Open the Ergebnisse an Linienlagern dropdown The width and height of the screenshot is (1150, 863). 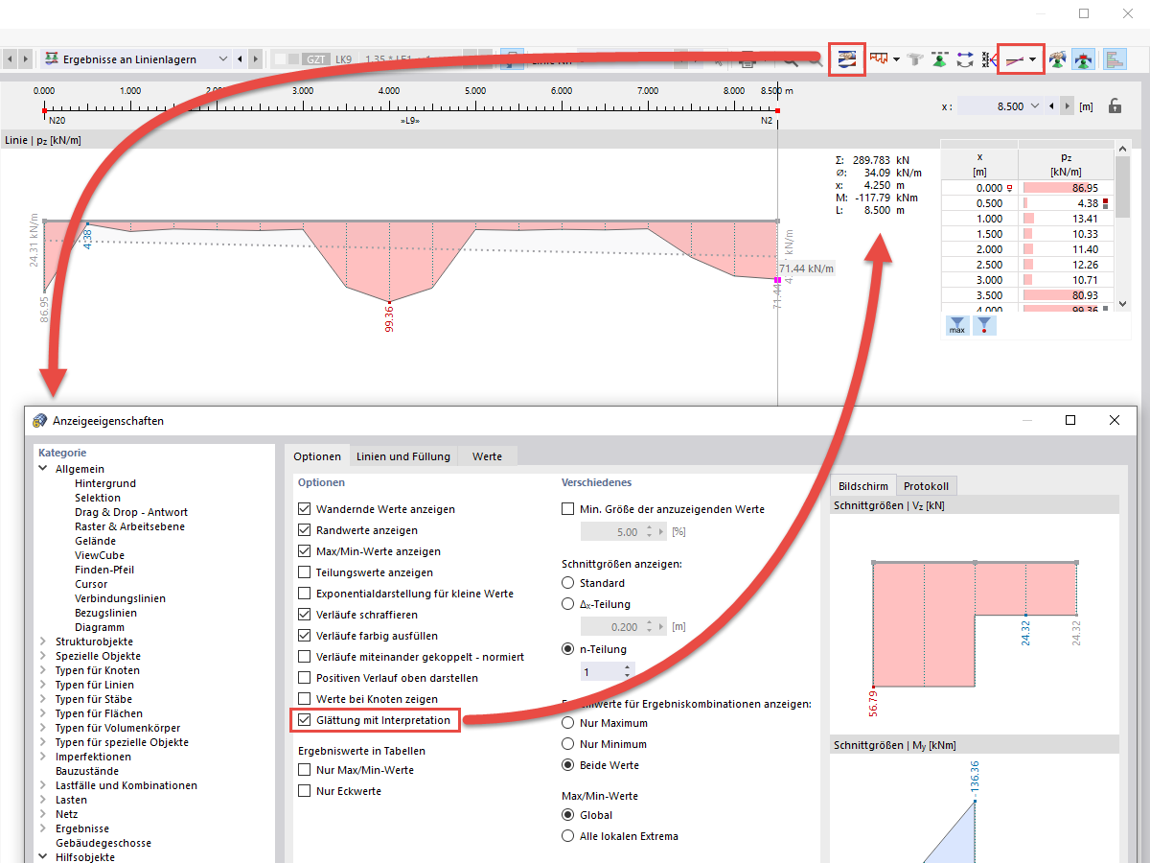[x=222, y=58]
